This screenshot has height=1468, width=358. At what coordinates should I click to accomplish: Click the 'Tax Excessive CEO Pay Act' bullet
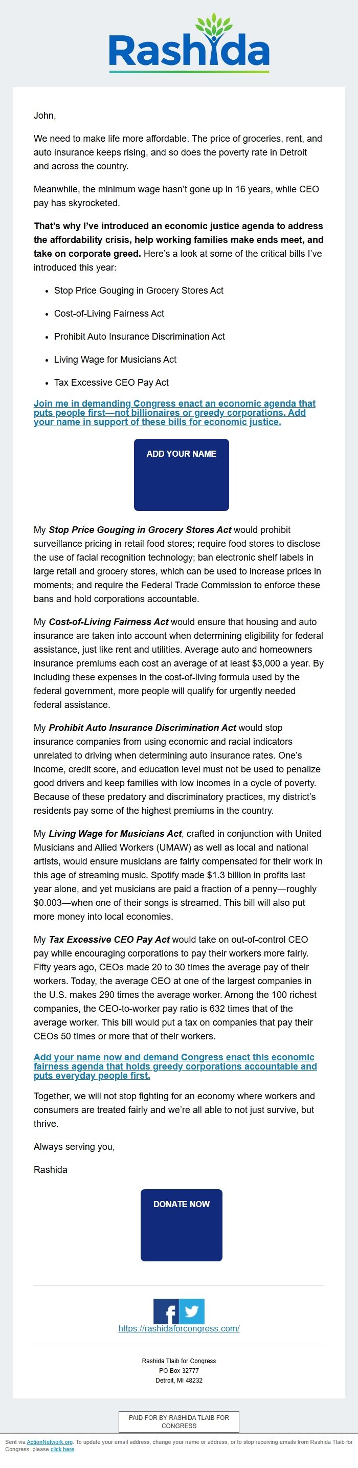point(111,383)
